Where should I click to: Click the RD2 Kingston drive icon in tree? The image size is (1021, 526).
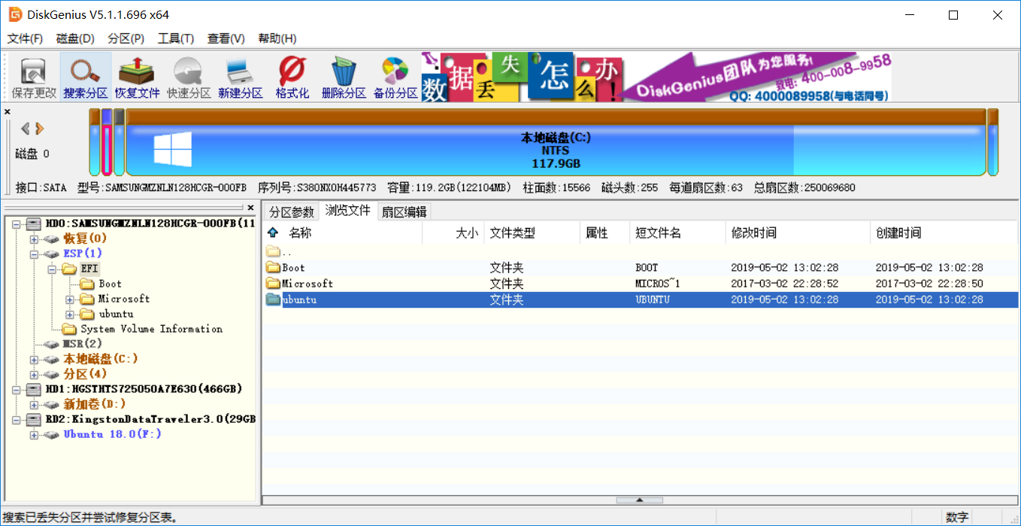point(34,419)
